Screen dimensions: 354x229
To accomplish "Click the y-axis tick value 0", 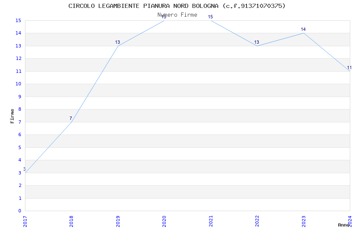I will [20, 211].
